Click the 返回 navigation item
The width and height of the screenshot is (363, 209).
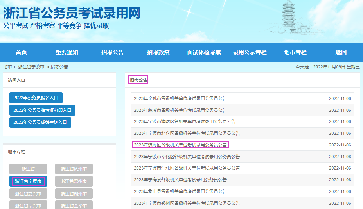(341, 52)
